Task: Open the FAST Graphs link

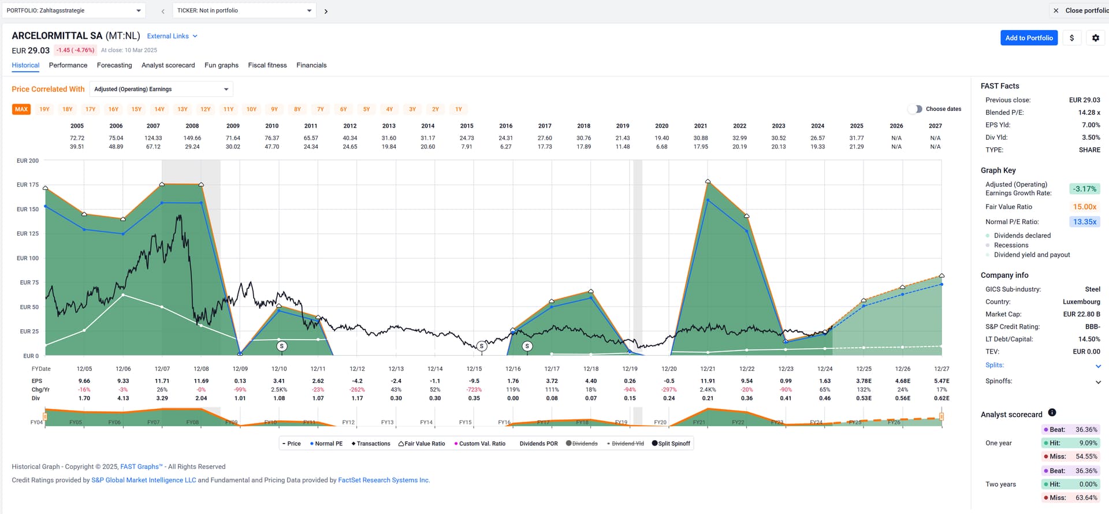Action: (x=142, y=467)
